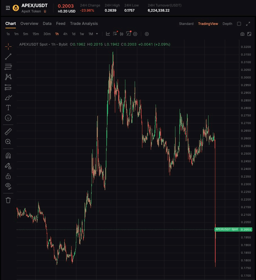Click the ≈0.20 USD conversion text
The image size is (256, 280).
(66, 11)
